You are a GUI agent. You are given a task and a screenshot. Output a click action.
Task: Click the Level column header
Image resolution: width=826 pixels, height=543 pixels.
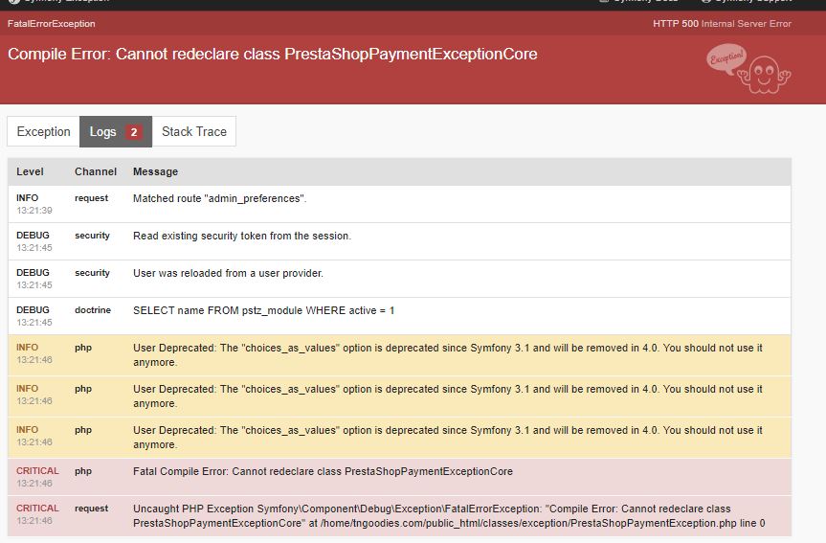(x=30, y=171)
